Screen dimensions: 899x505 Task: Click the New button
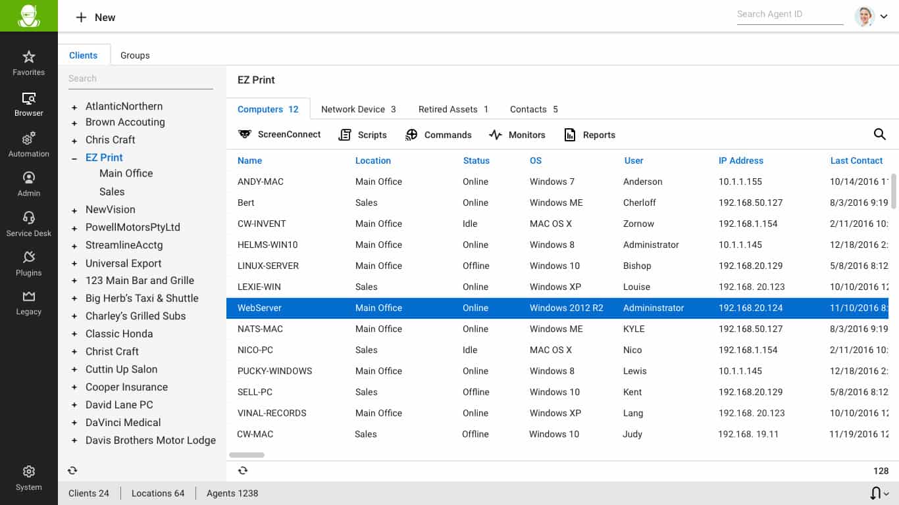coord(95,18)
